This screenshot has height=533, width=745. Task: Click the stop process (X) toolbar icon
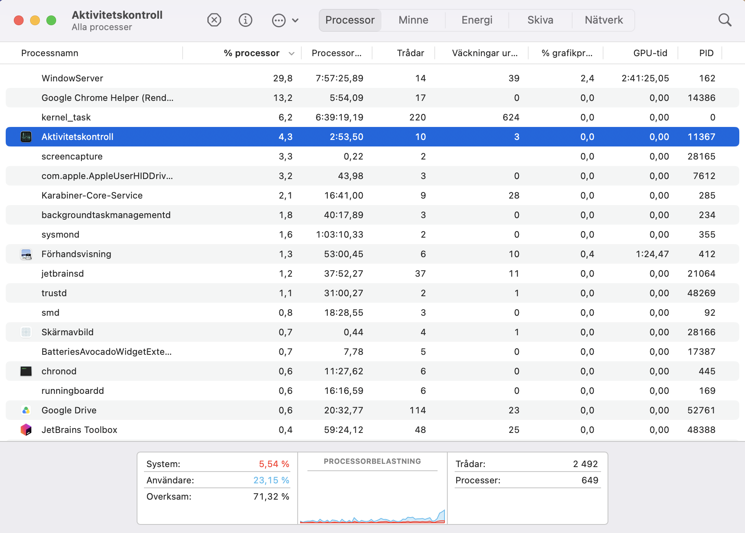coord(214,20)
